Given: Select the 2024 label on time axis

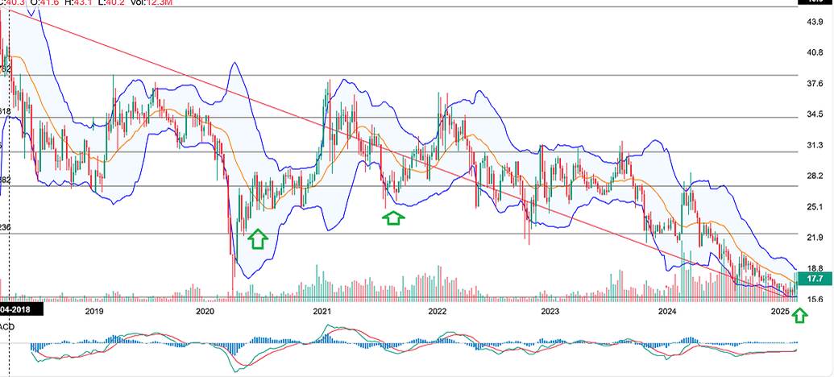Looking at the screenshot, I should [668, 310].
